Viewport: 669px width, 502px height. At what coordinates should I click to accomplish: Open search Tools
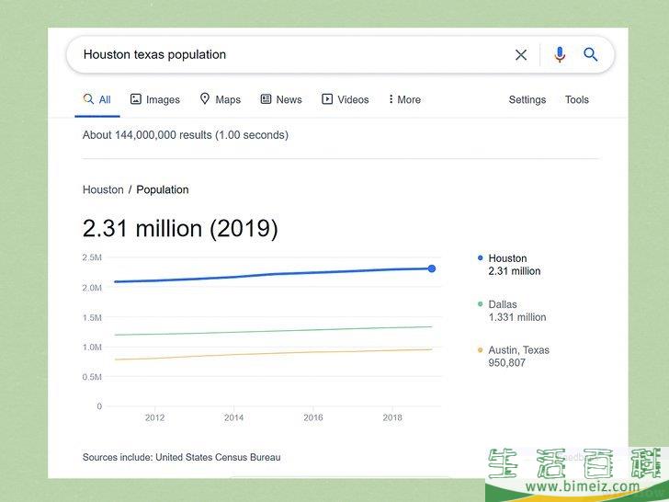click(x=577, y=99)
